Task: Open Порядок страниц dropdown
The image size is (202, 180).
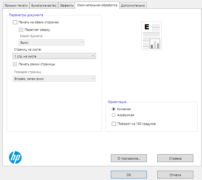Action: point(54,79)
